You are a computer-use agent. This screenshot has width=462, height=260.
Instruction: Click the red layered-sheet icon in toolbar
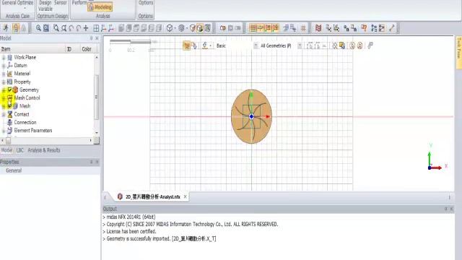318,28
